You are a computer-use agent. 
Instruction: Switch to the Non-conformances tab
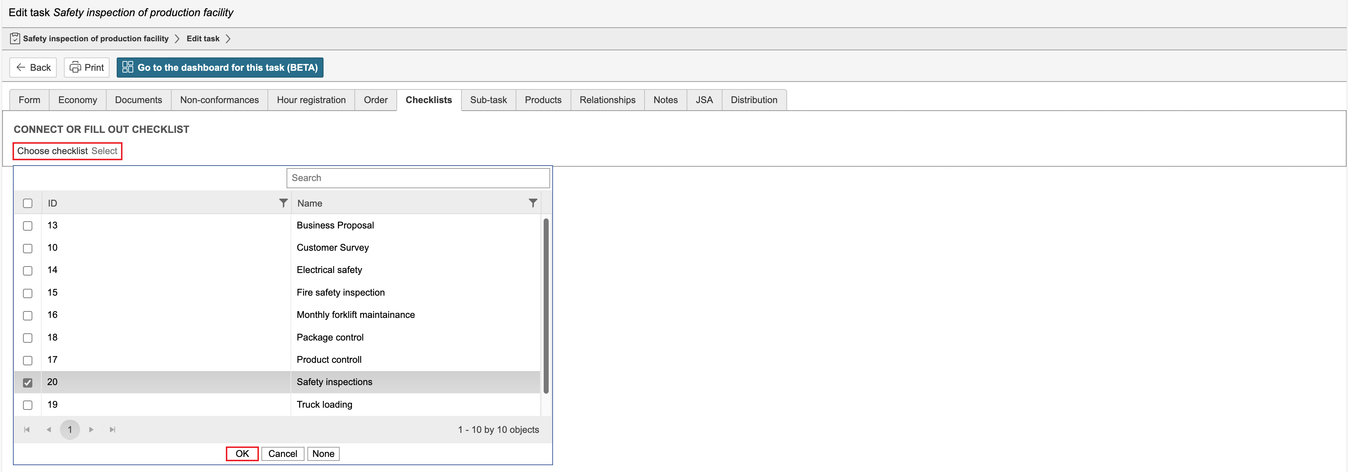pos(219,100)
